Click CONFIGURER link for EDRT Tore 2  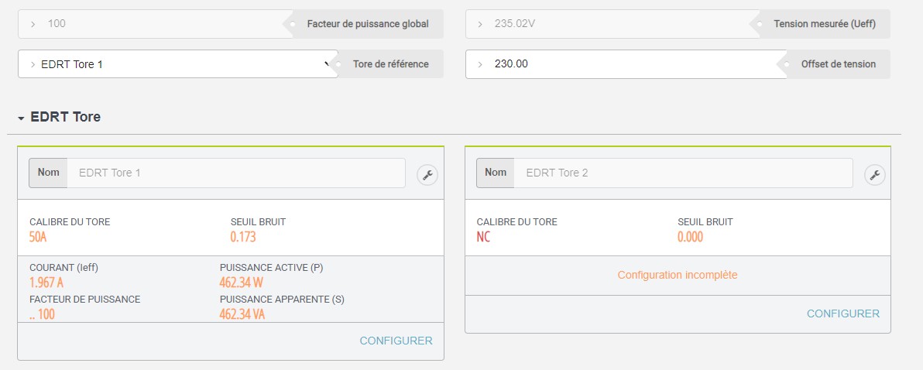842,313
